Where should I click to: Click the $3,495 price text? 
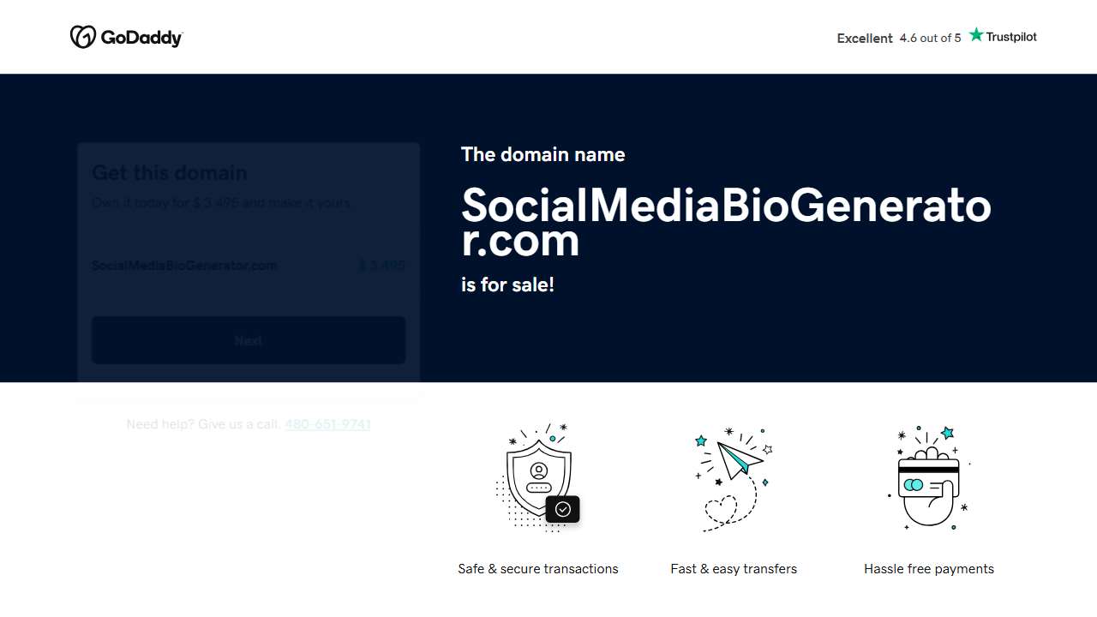coord(381,266)
